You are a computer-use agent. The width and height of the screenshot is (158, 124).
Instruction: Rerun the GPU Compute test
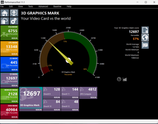(93, 97)
